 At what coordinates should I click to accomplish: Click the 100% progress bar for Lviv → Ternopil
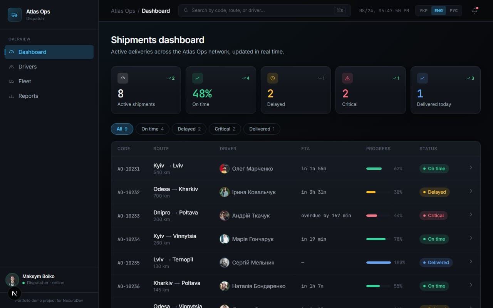(x=378, y=263)
